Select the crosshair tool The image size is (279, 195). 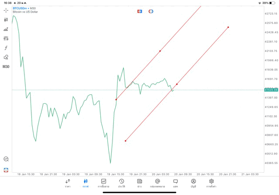pyautogui.click(x=6, y=10)
